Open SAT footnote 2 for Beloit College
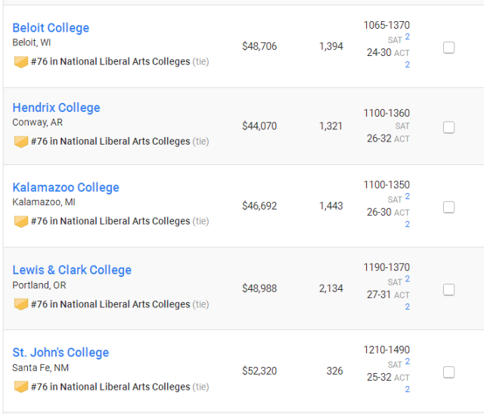484x414 pixels. click(x=408, y=37)
